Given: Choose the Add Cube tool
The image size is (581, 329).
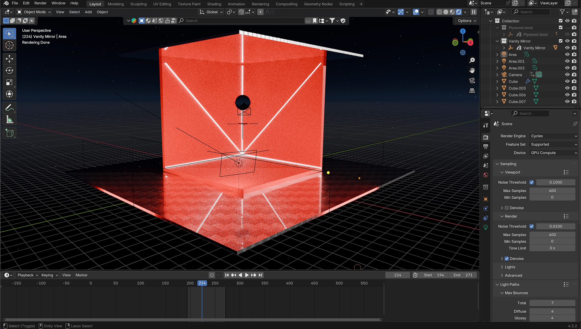Looking at the screenshot, I should click(9, 133).
